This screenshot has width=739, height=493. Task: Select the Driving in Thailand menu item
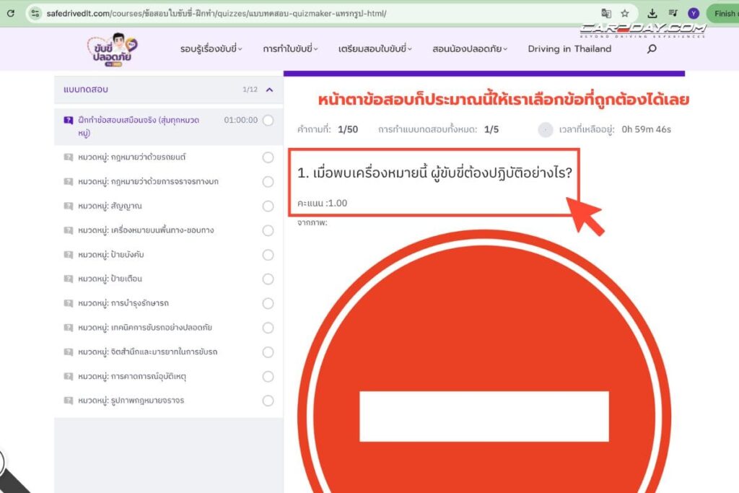569,48
